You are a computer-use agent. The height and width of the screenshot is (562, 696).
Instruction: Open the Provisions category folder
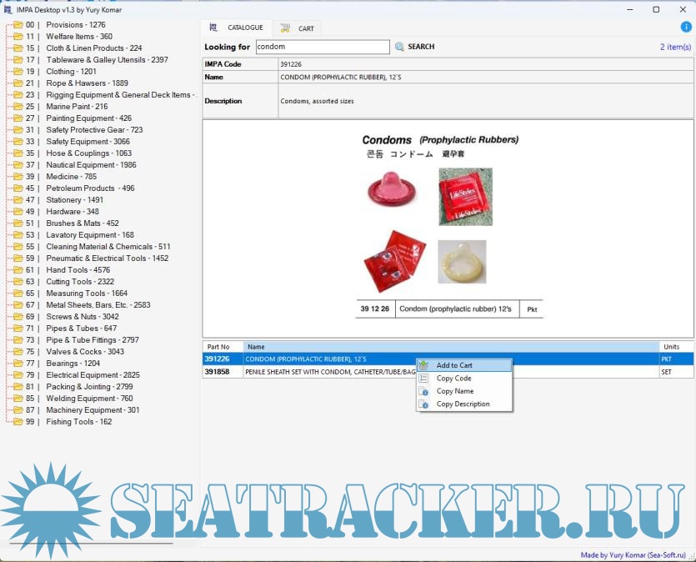pos(18,25)
